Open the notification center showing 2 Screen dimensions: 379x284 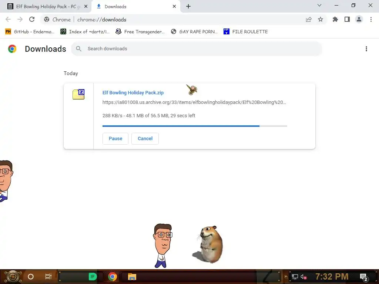click(x=364, y=277)
